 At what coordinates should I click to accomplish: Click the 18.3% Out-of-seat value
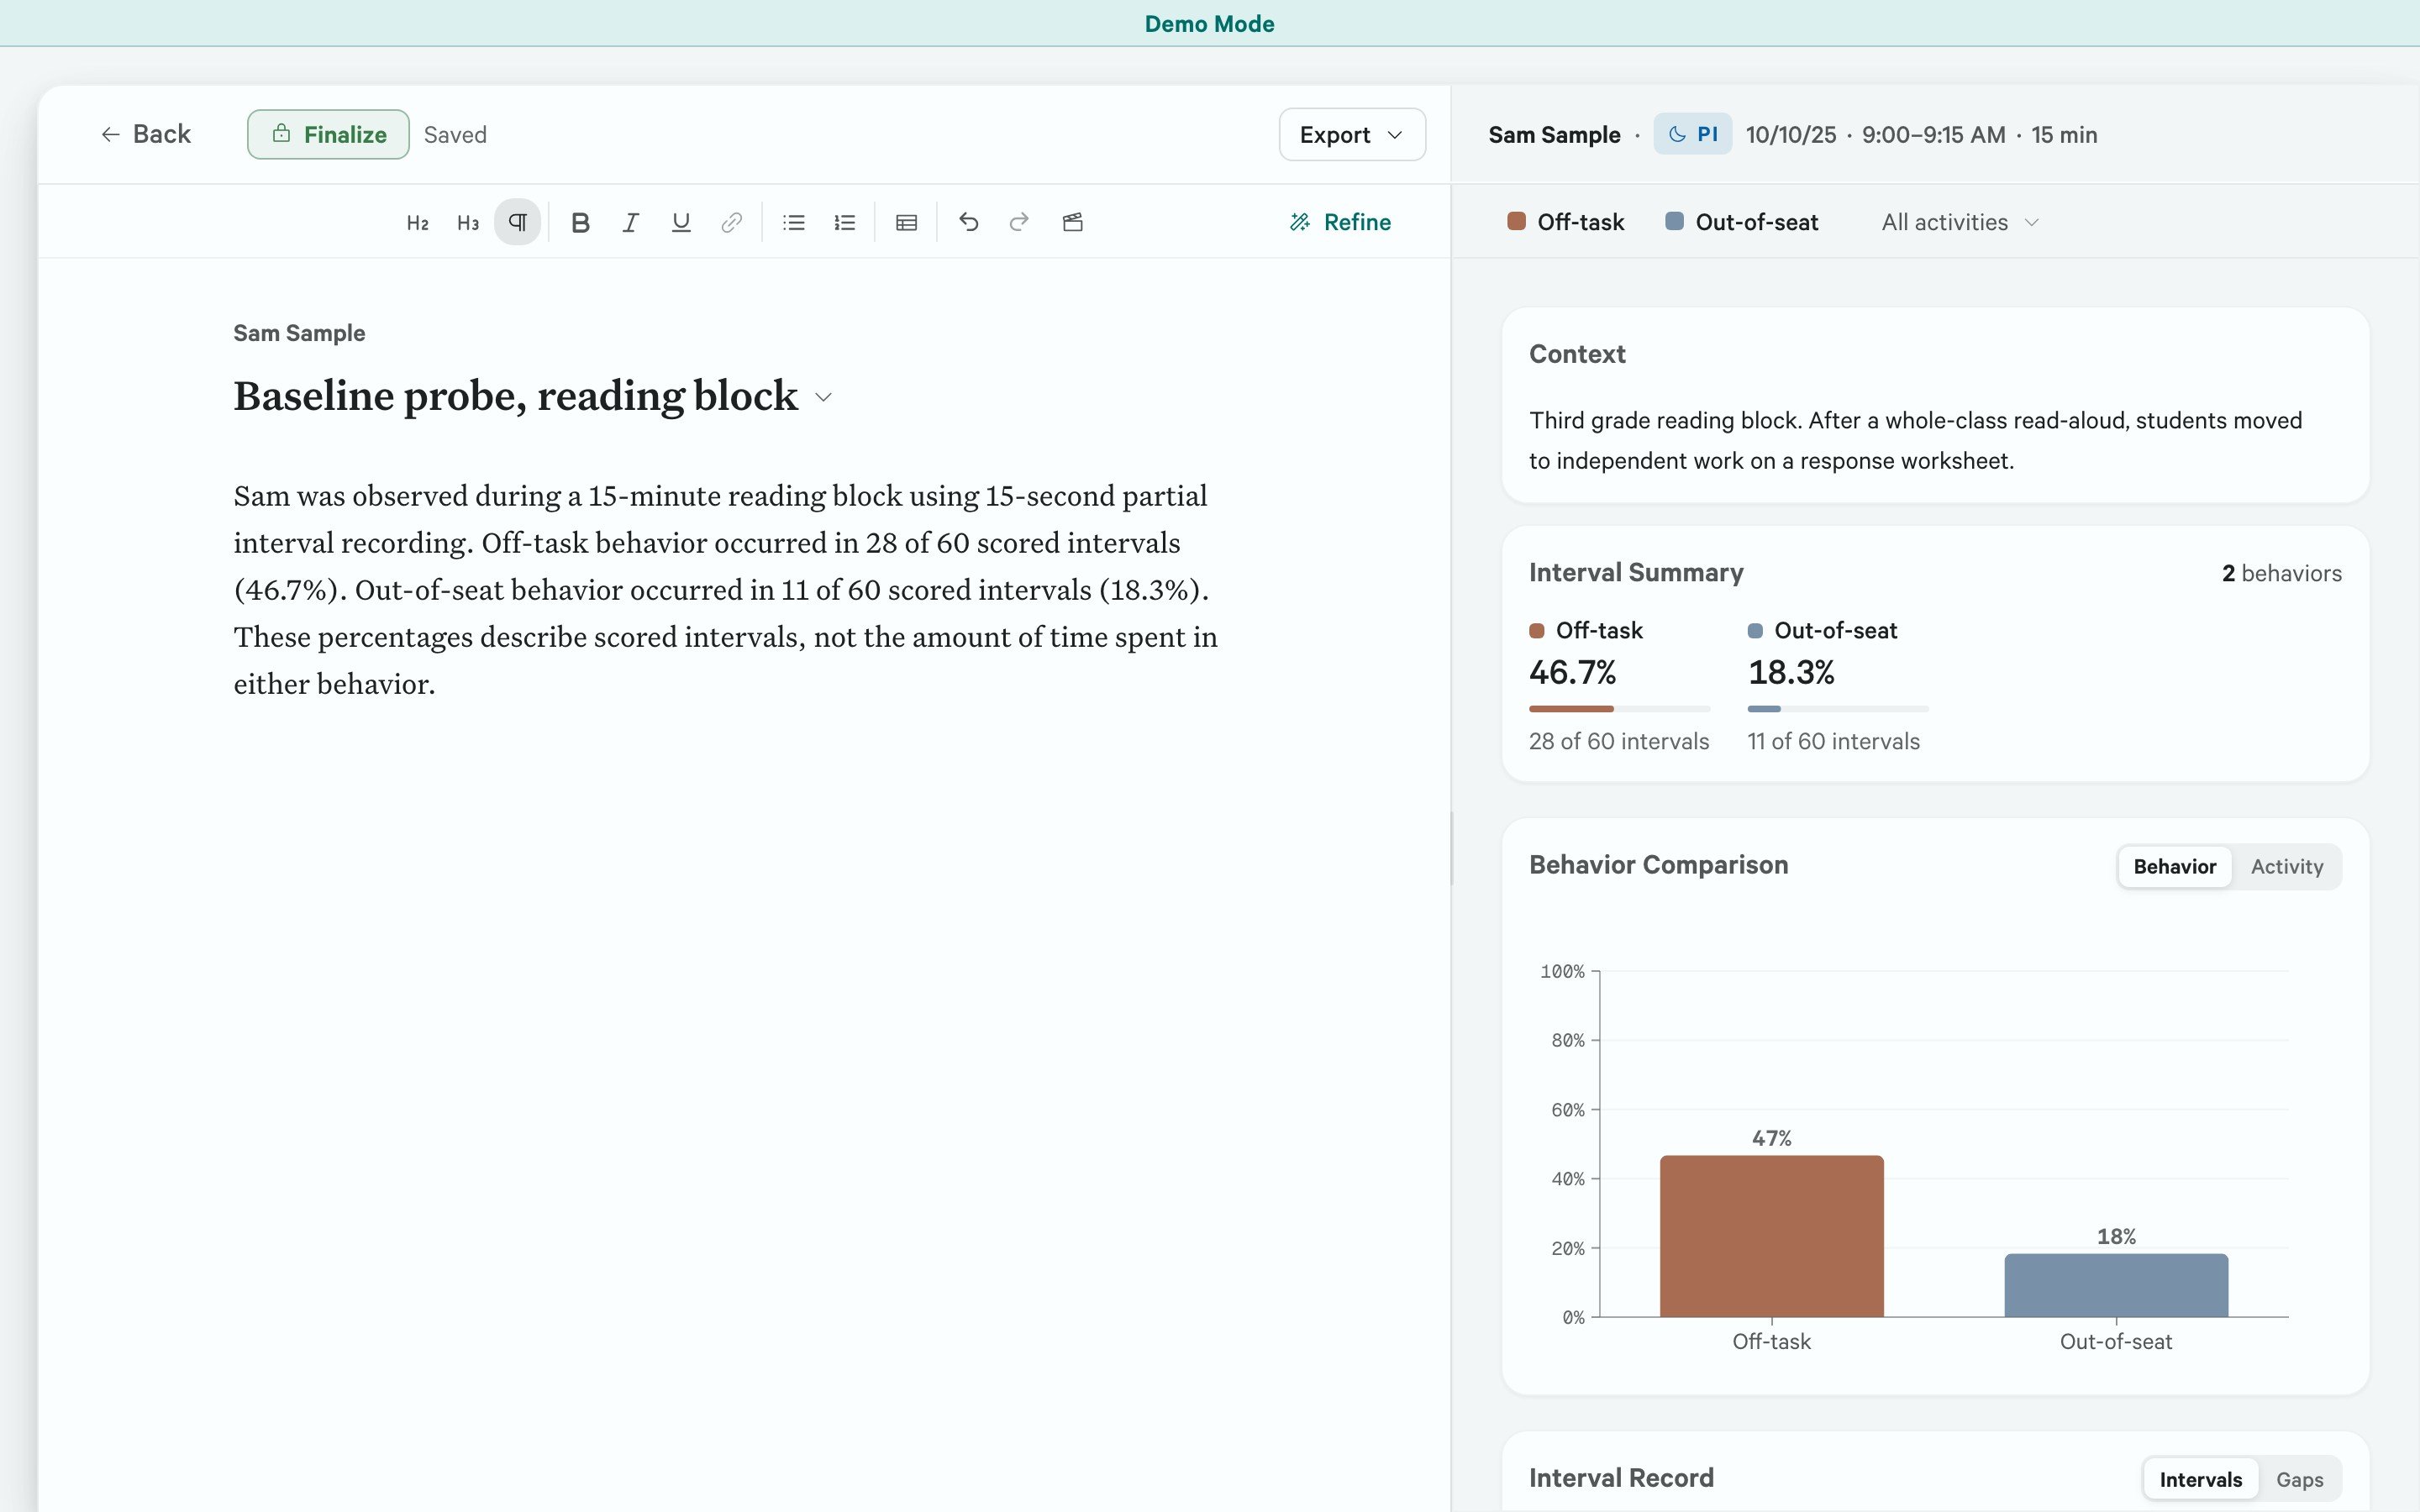1791,672
